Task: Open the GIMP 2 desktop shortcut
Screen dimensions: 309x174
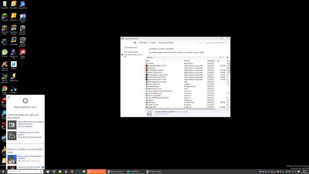Action: point(4,41)
